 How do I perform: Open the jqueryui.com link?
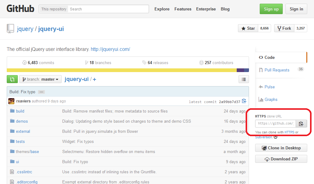pos(110,49)
